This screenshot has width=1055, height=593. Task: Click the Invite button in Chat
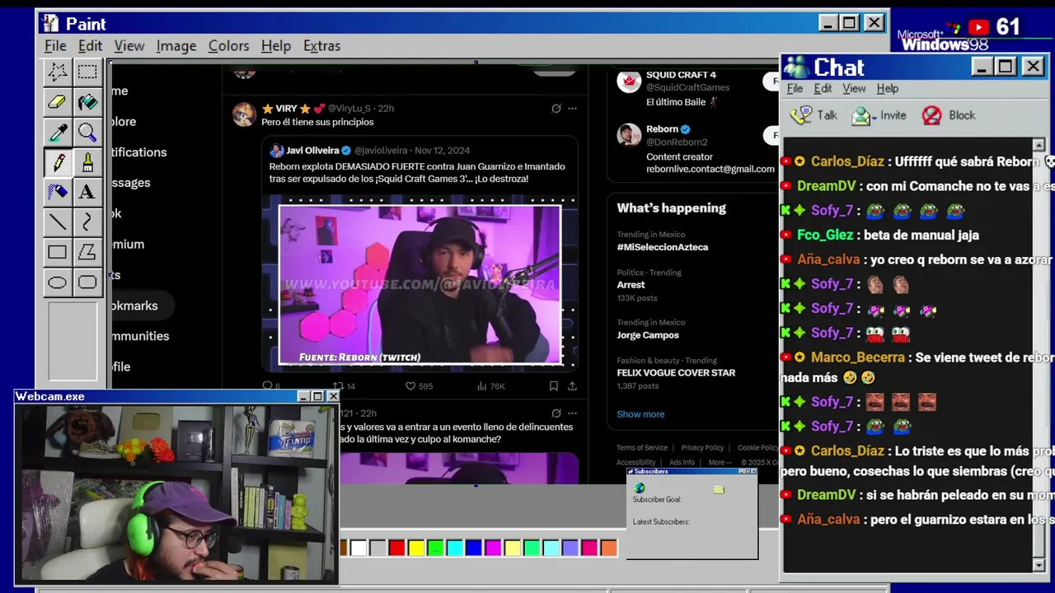[x=879, y=115]
